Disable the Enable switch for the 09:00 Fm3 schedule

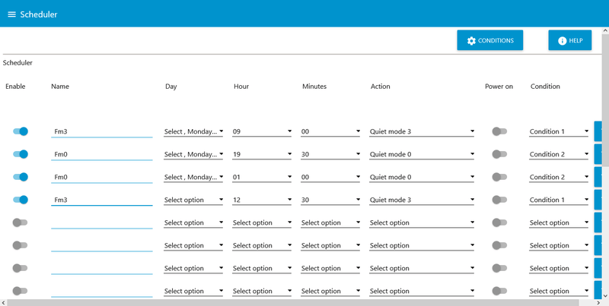21,131
